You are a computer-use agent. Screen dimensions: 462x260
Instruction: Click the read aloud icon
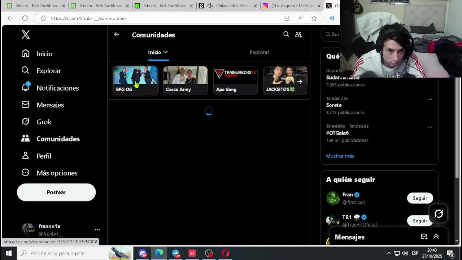tap(301, 18)
